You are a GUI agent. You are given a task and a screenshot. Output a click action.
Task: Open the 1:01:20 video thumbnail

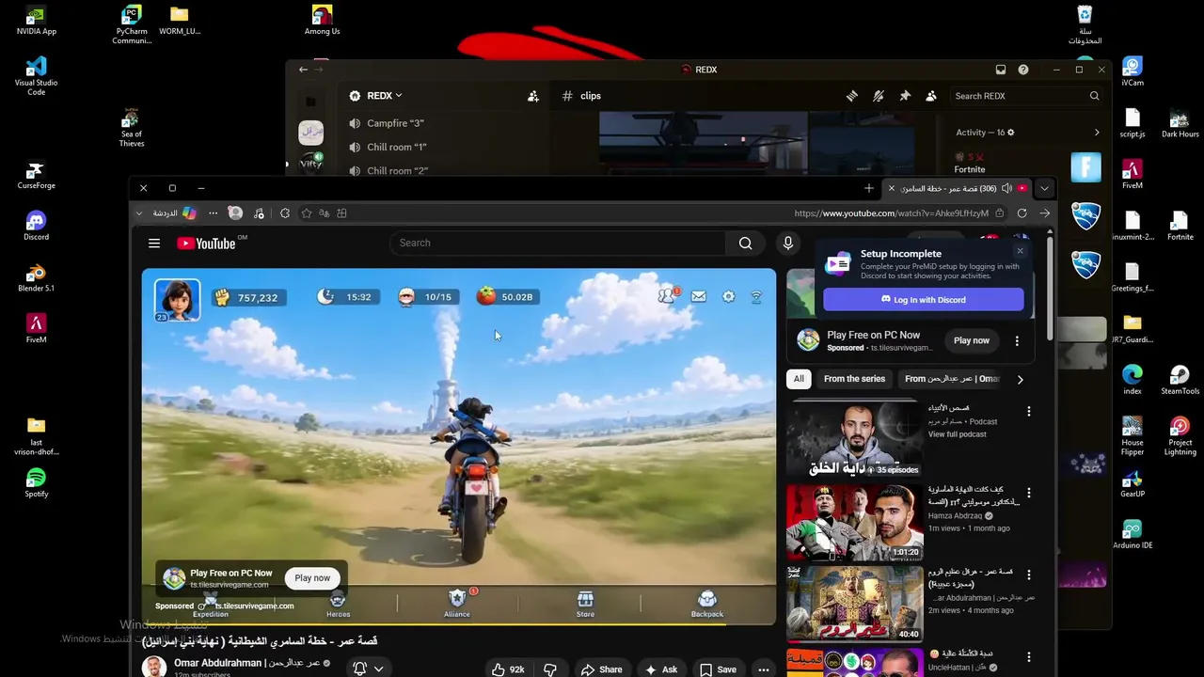pyautogui.click(x=854, y=523)
